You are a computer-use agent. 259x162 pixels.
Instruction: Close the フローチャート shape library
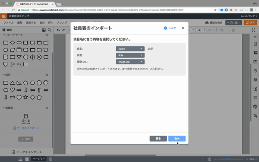coord(47,35)
